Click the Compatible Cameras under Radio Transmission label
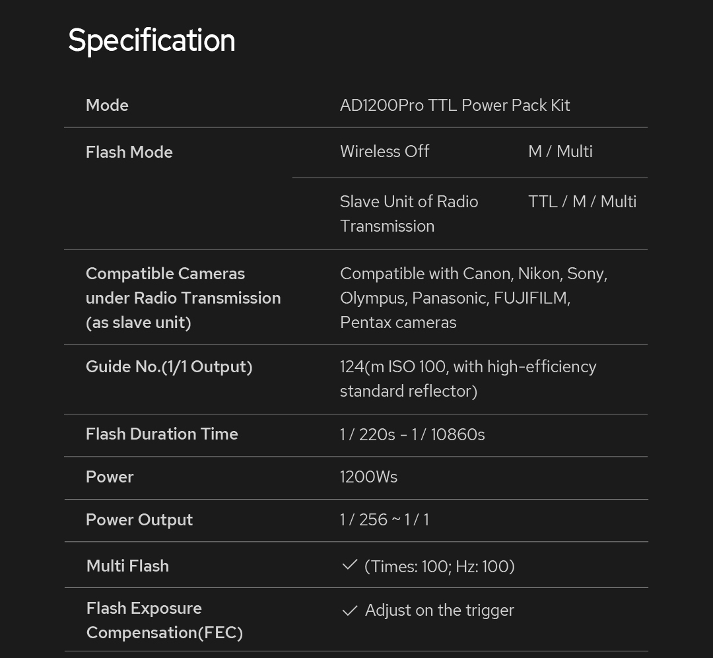 [x=183, y=298]
